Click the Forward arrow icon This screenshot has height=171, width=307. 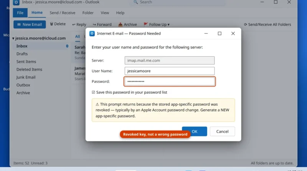94,25
